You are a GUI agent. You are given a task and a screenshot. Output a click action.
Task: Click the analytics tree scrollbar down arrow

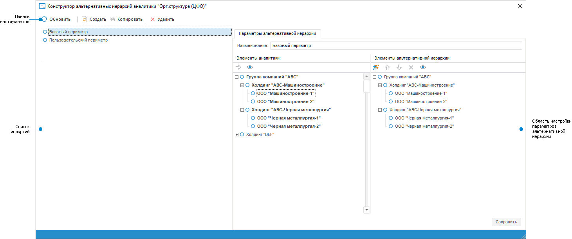pyautogui.click(x=367, y=210)
